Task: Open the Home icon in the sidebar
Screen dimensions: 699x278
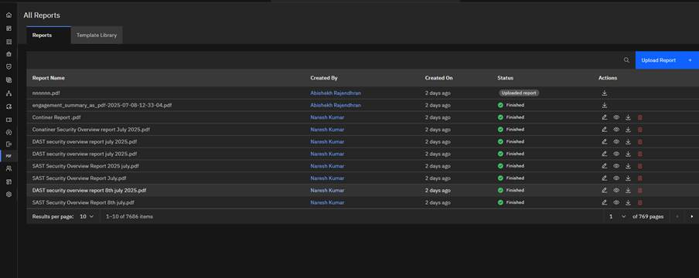Action: 9,15
